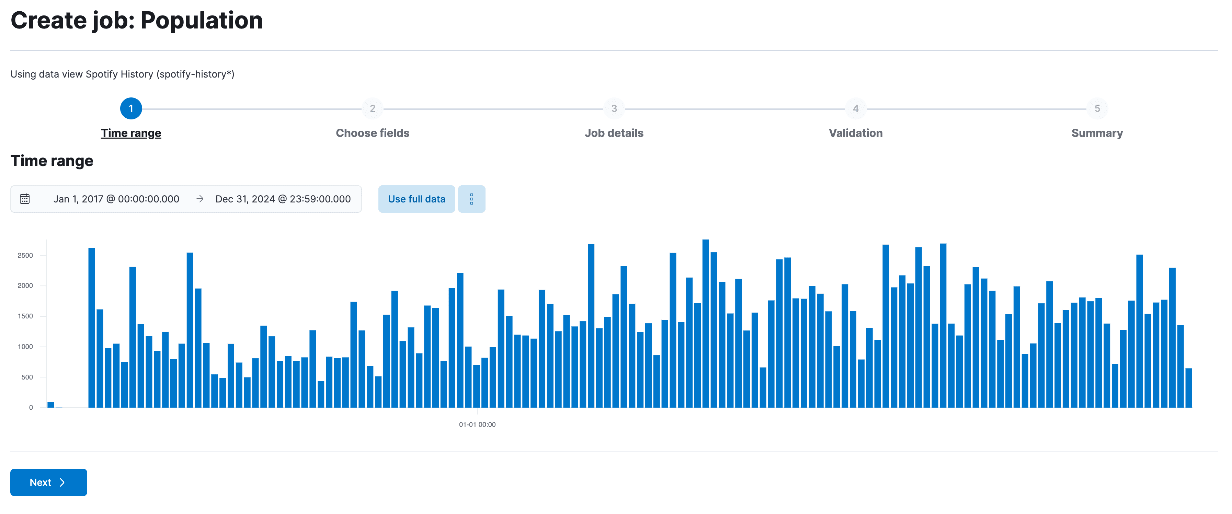This screenshot has width=1232, height=514.
Task: Click step circle 2 in the wizard
Action: pos(372,108)
